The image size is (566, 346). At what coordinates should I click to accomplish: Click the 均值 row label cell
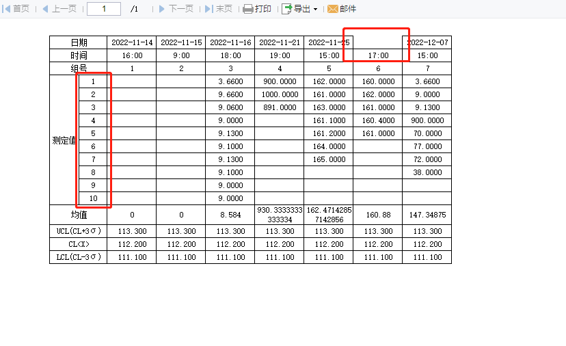(79, 215)
